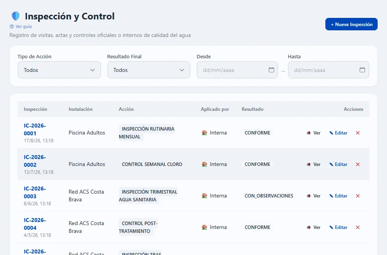Click Red ACS Costa Brava in IC-2026-0003 row
Viewport: 387px width, 255px height.
pyautogui.click(x=86, y=196)
